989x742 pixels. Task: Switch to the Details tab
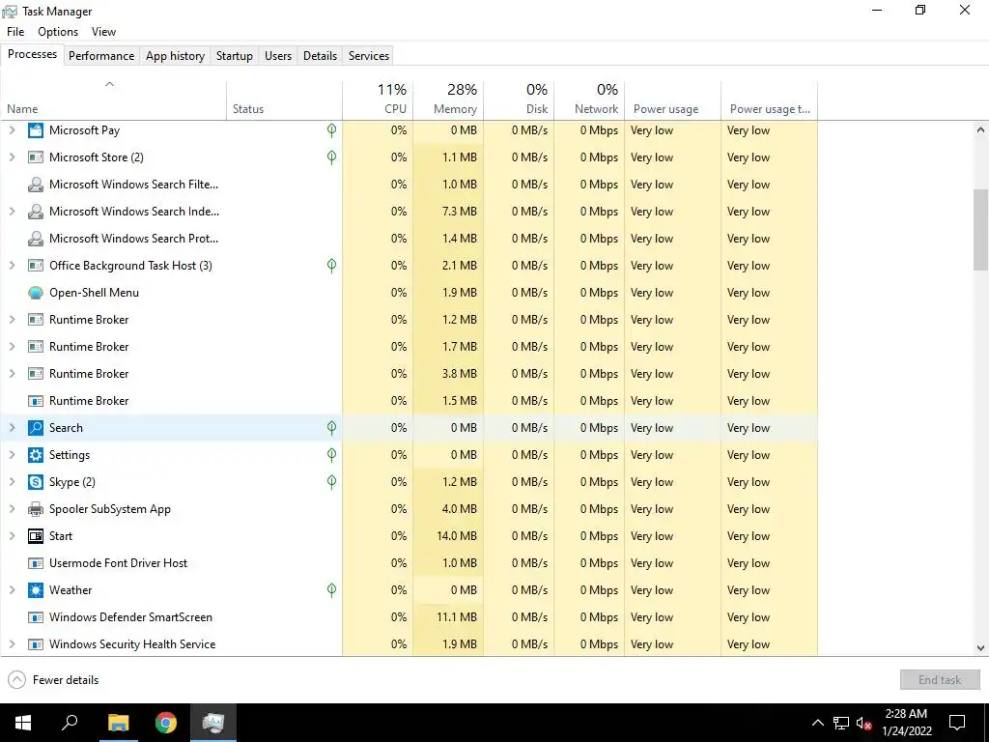coord(320,55)
